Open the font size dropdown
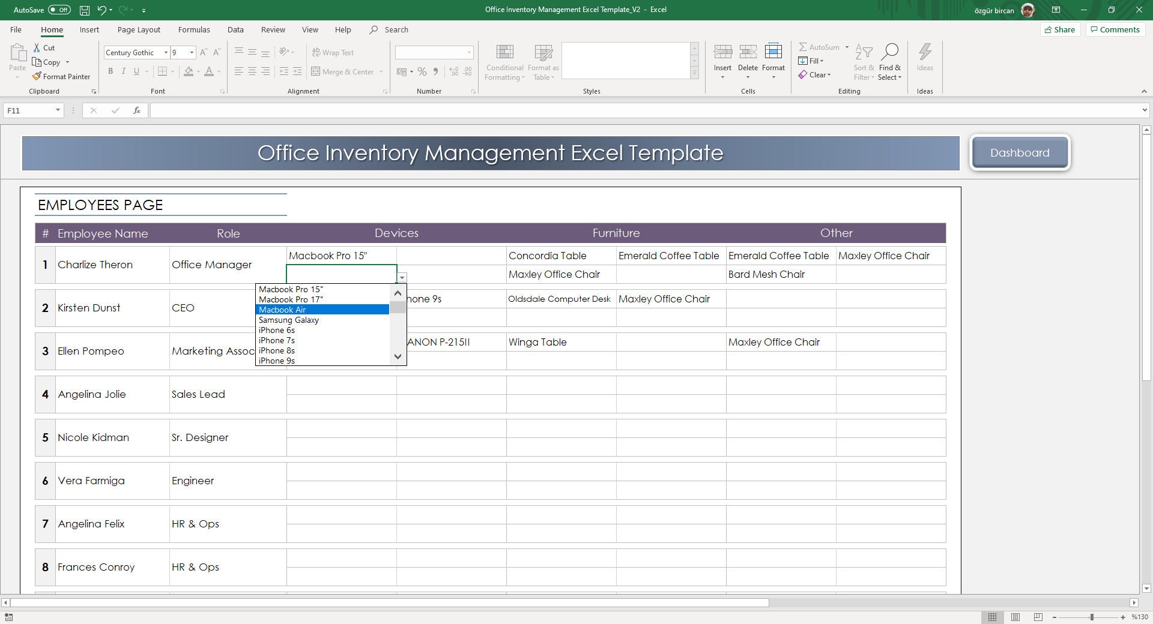 click(x=192, y=52)
